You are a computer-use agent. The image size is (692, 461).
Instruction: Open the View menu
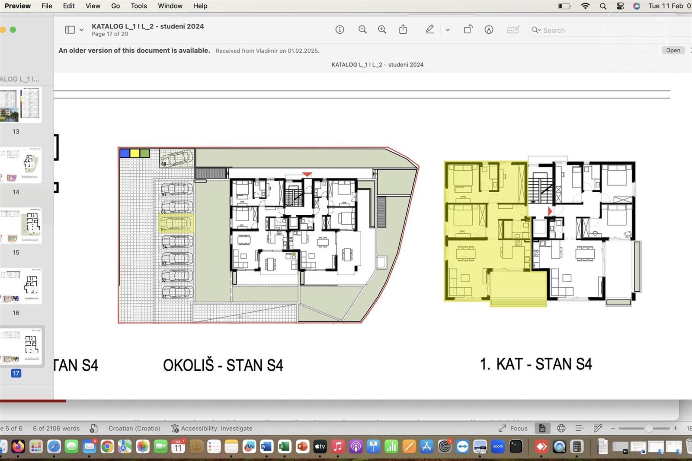[x=93, y=6]
